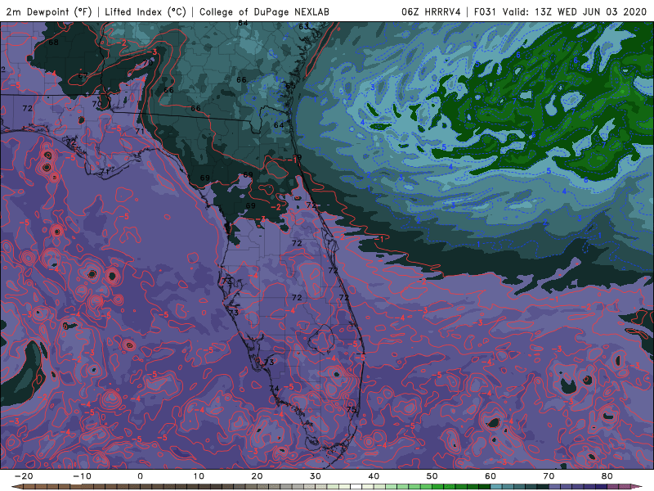
Task: Click the "F031" forecast hour label
Action: coord(485,11)
